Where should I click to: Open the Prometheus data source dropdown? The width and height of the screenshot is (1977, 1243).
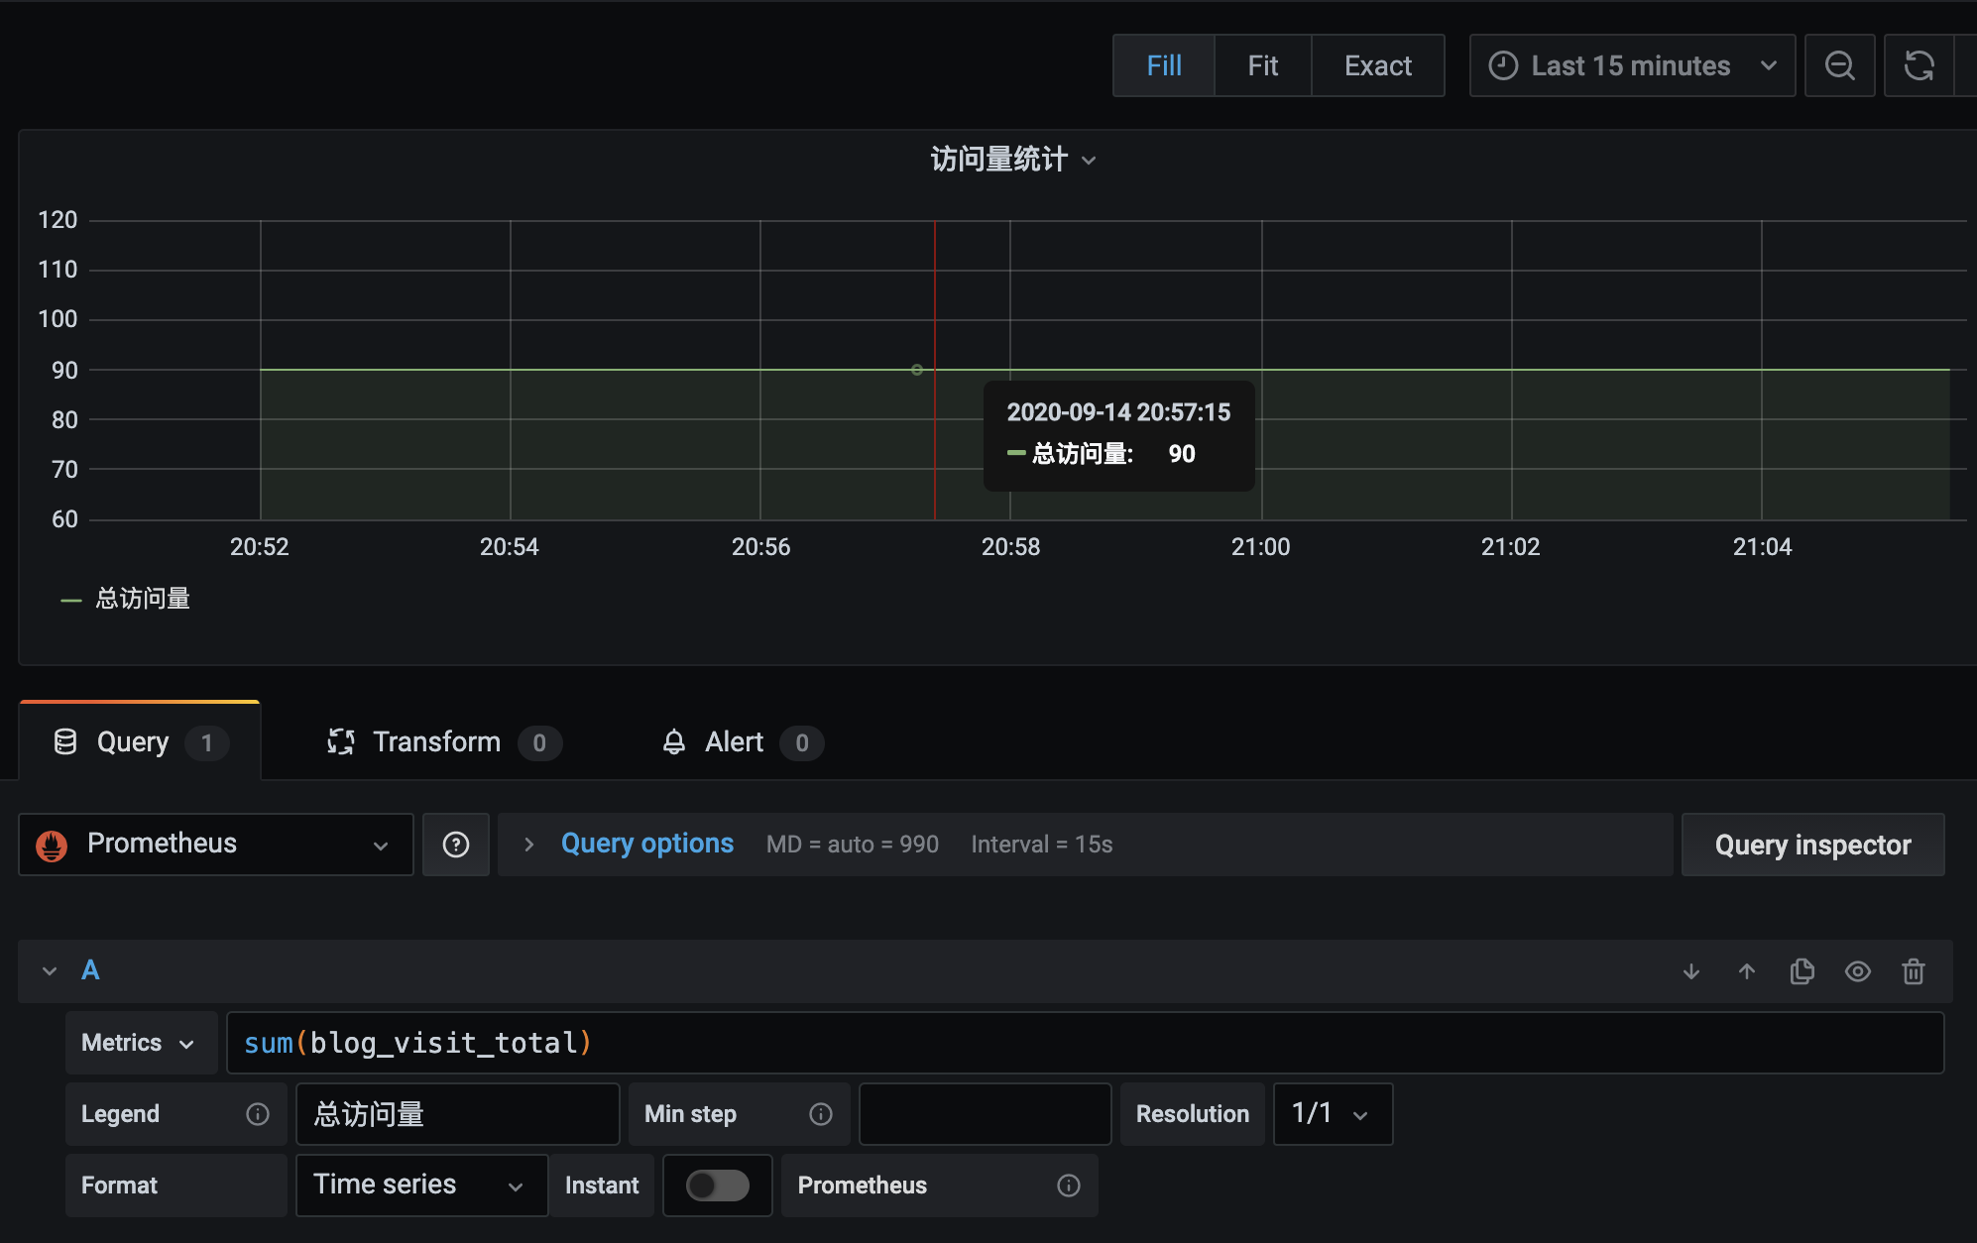[x=216, y=845]
